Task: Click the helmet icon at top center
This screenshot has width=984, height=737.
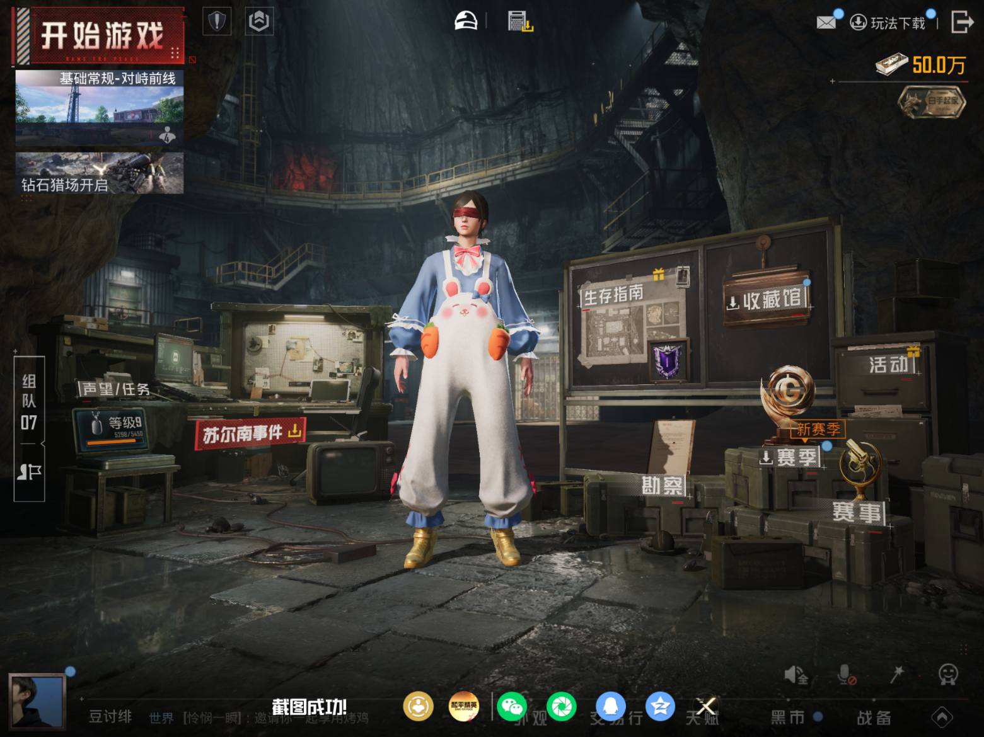Action: 466,21
